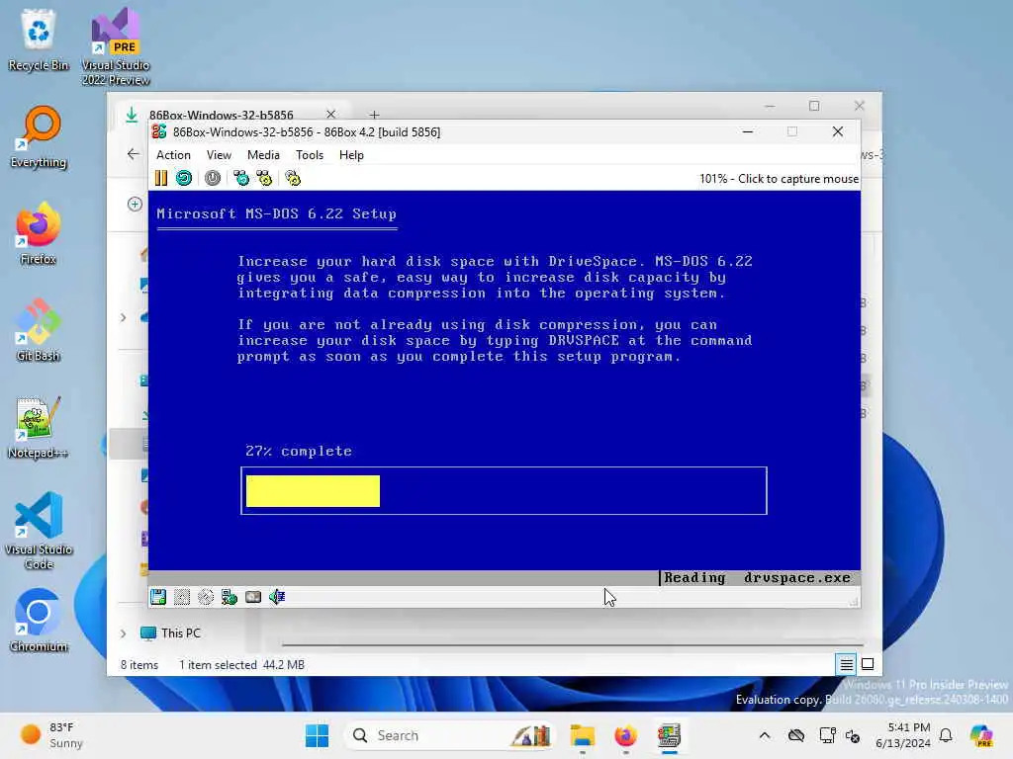Open the Windows Start menu
This screenshot has width=1013, height=759.
pyautogui.click(x=317, y=735)
